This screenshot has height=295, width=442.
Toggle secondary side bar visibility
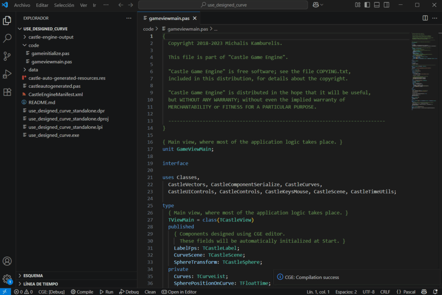click(386, 5)
